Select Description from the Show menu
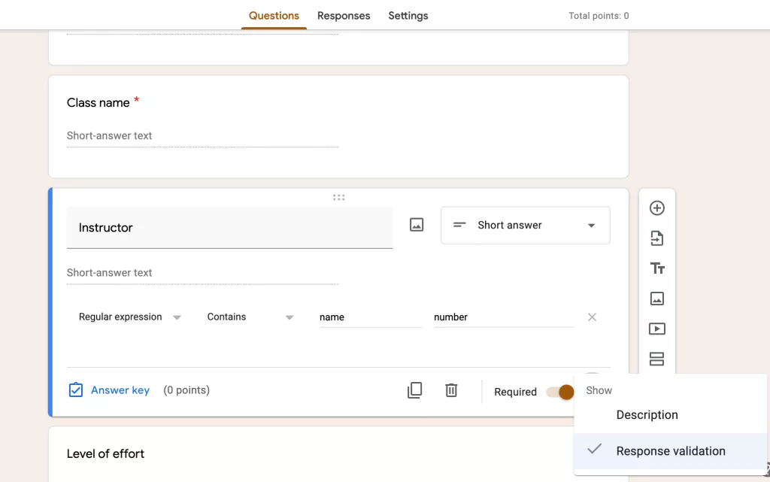The image size is (770, 482). coord(647,415)
